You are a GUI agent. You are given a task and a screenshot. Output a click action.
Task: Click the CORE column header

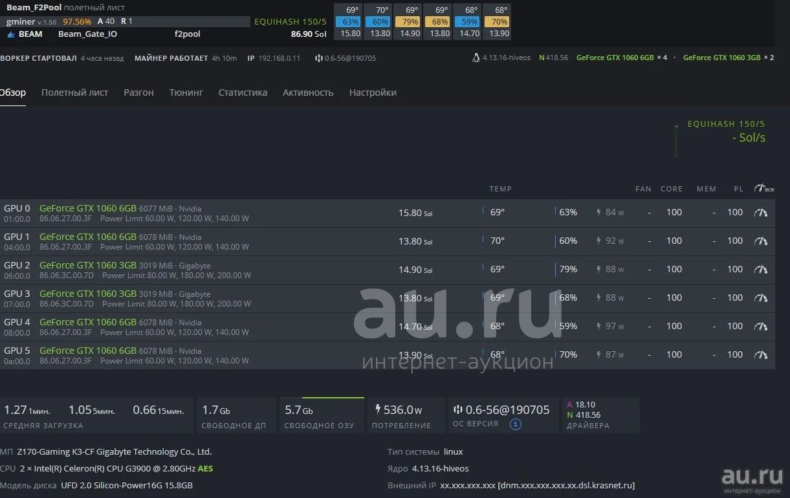click(x=672, y=189)
